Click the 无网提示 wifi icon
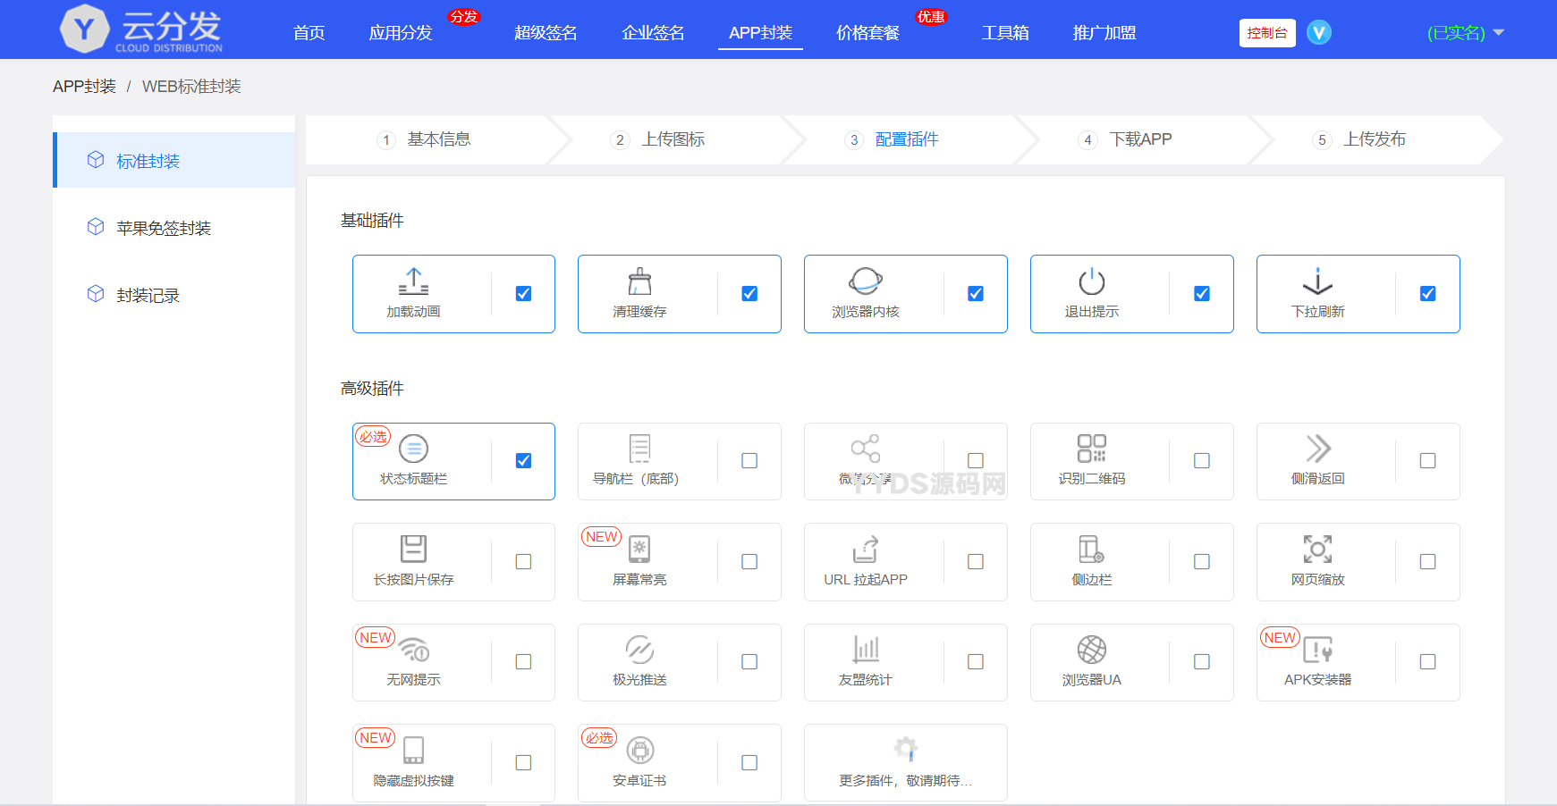Viewport: 1557px width, 806px height. pos(414,650)
